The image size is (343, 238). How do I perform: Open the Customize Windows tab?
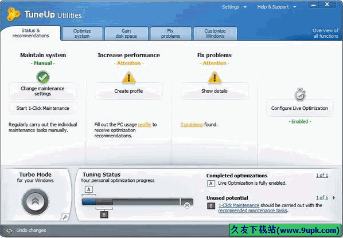(215, 34)
